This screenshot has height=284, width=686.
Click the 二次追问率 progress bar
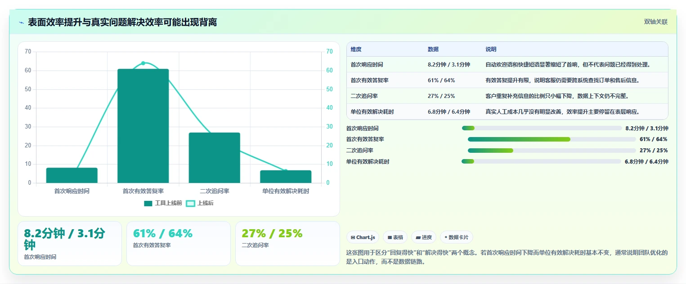552,151
